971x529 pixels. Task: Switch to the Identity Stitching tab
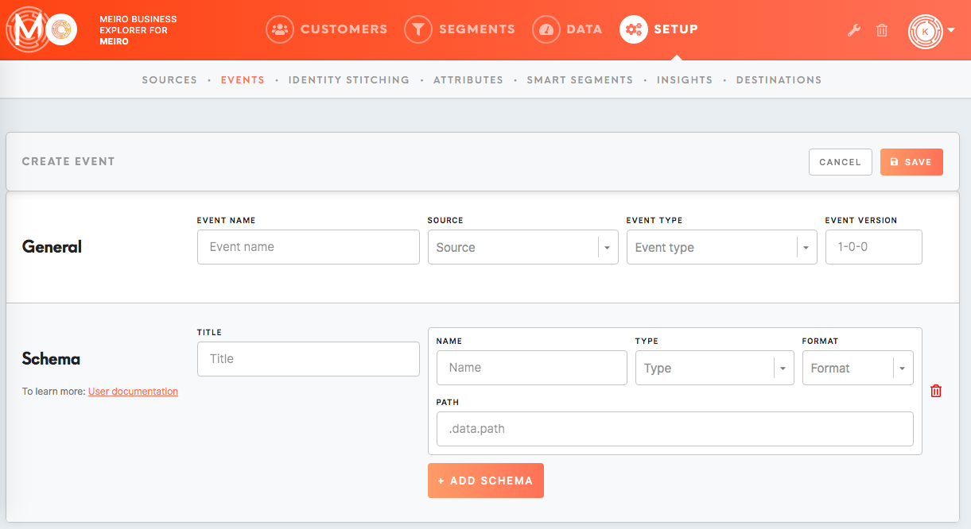tap(349, 80)
